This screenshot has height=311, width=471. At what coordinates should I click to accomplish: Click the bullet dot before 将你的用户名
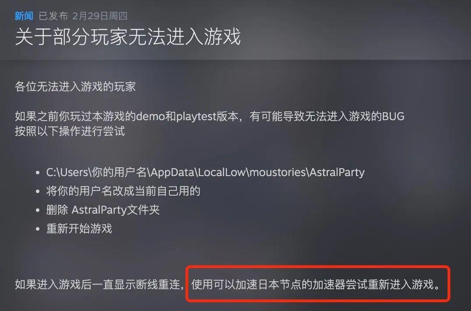(38, 191)
